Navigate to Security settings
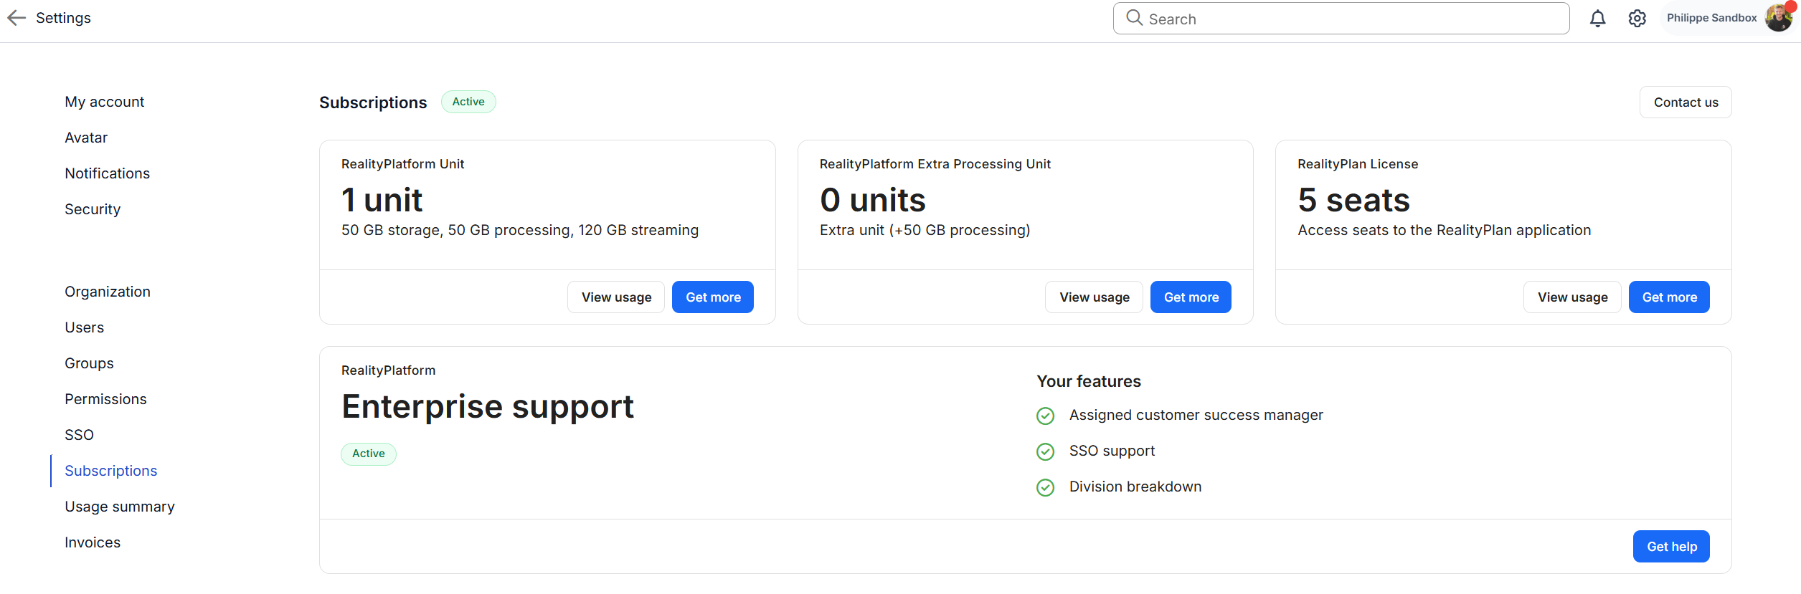 (93, 209)
